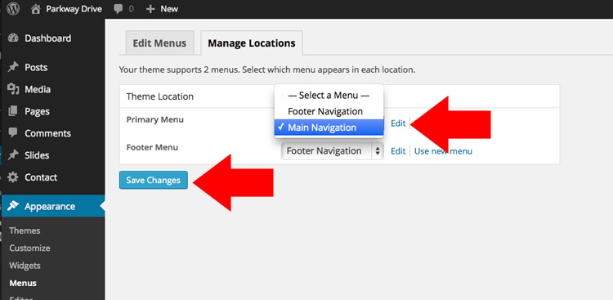Open the New content menu
Viewport: 613px width, 300px height.
pos(169,9)
